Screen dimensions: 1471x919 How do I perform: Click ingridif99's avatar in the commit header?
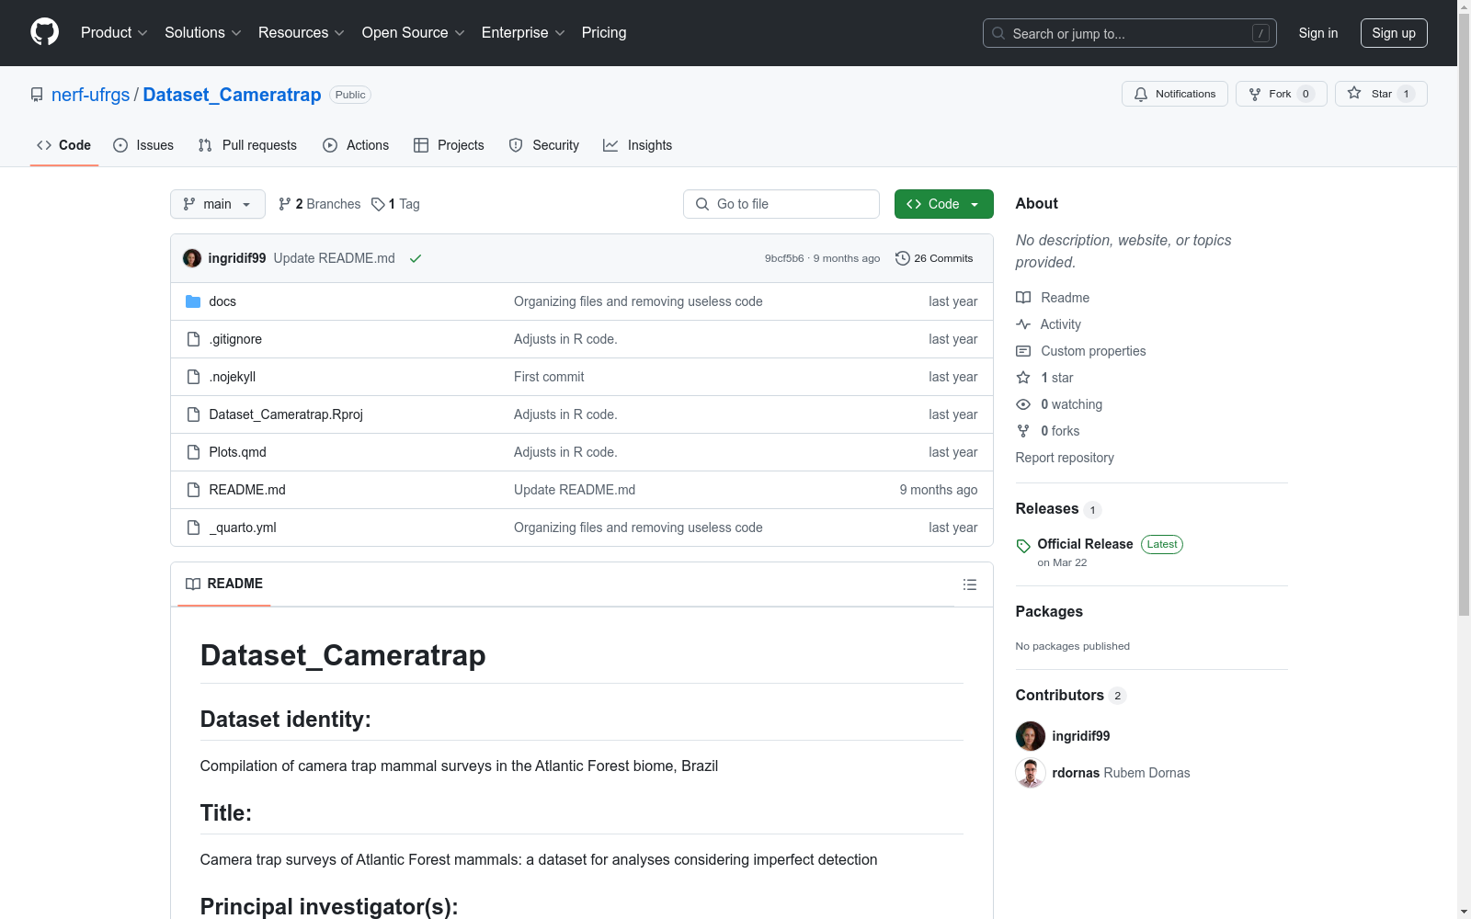click(x=192, y=258)
